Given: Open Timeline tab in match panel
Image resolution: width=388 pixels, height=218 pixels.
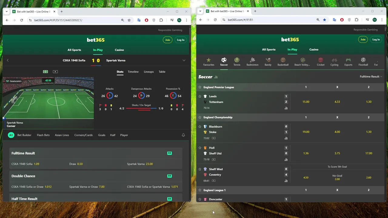Looking at the screenshot, I should click(x=133, y=72).
